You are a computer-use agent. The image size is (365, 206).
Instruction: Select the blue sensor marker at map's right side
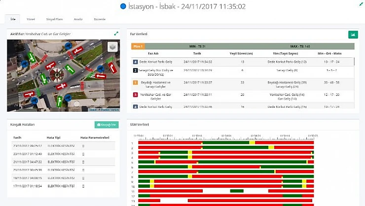[x=101, y=68]
